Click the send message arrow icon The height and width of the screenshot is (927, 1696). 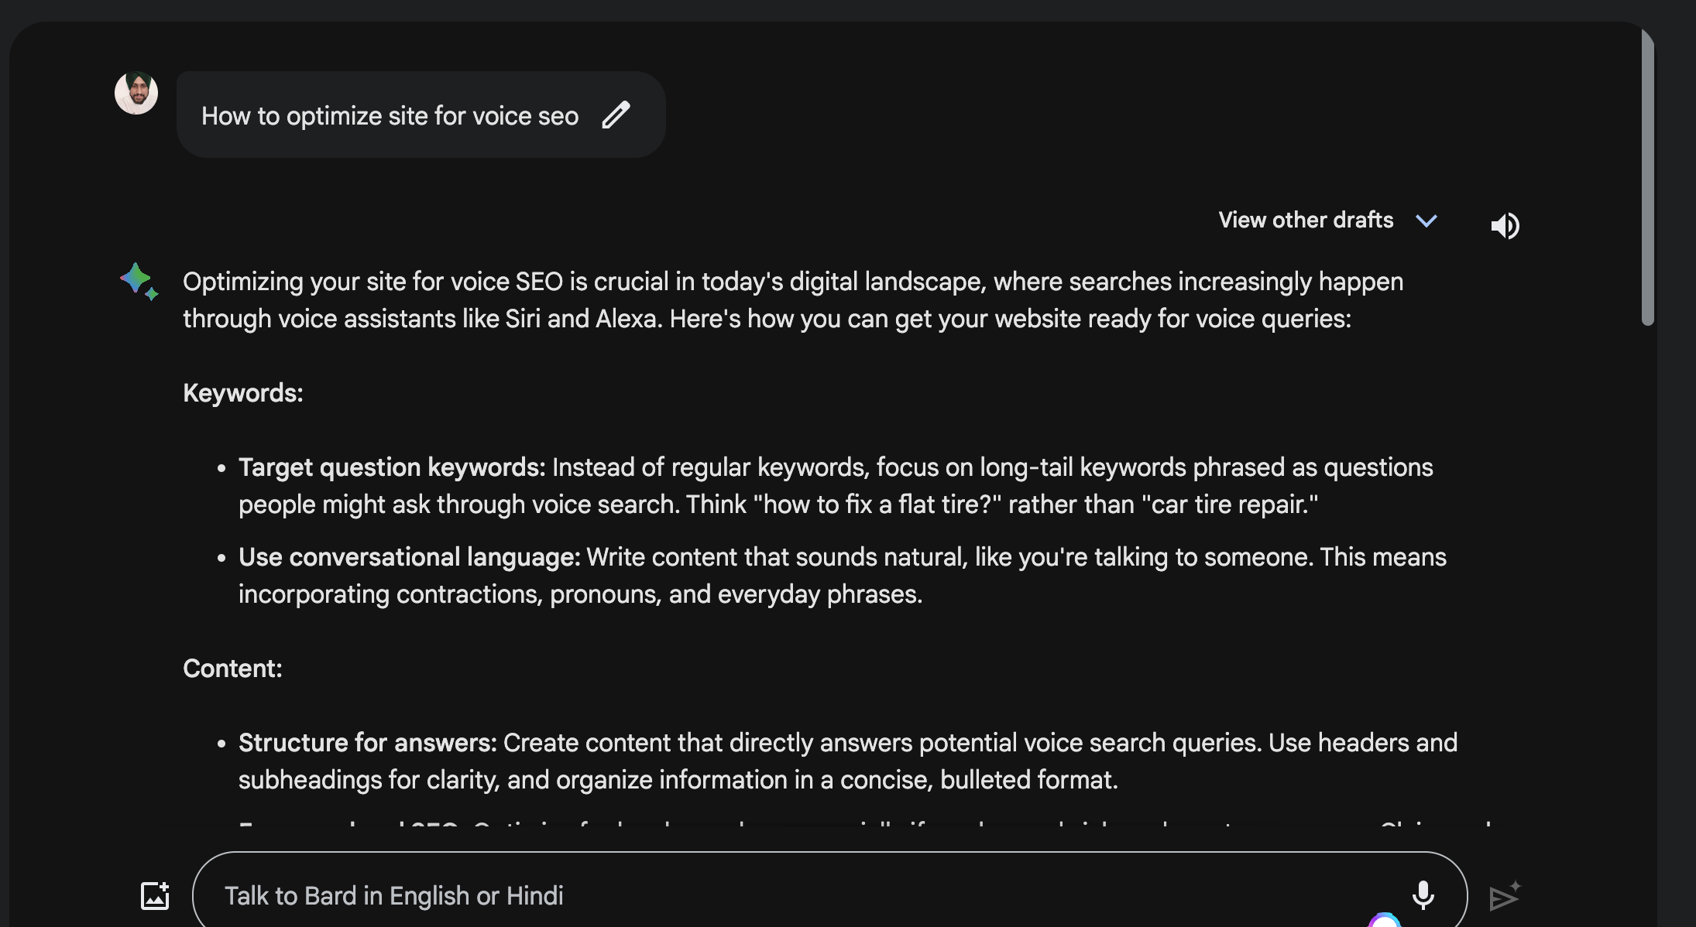1504,897
